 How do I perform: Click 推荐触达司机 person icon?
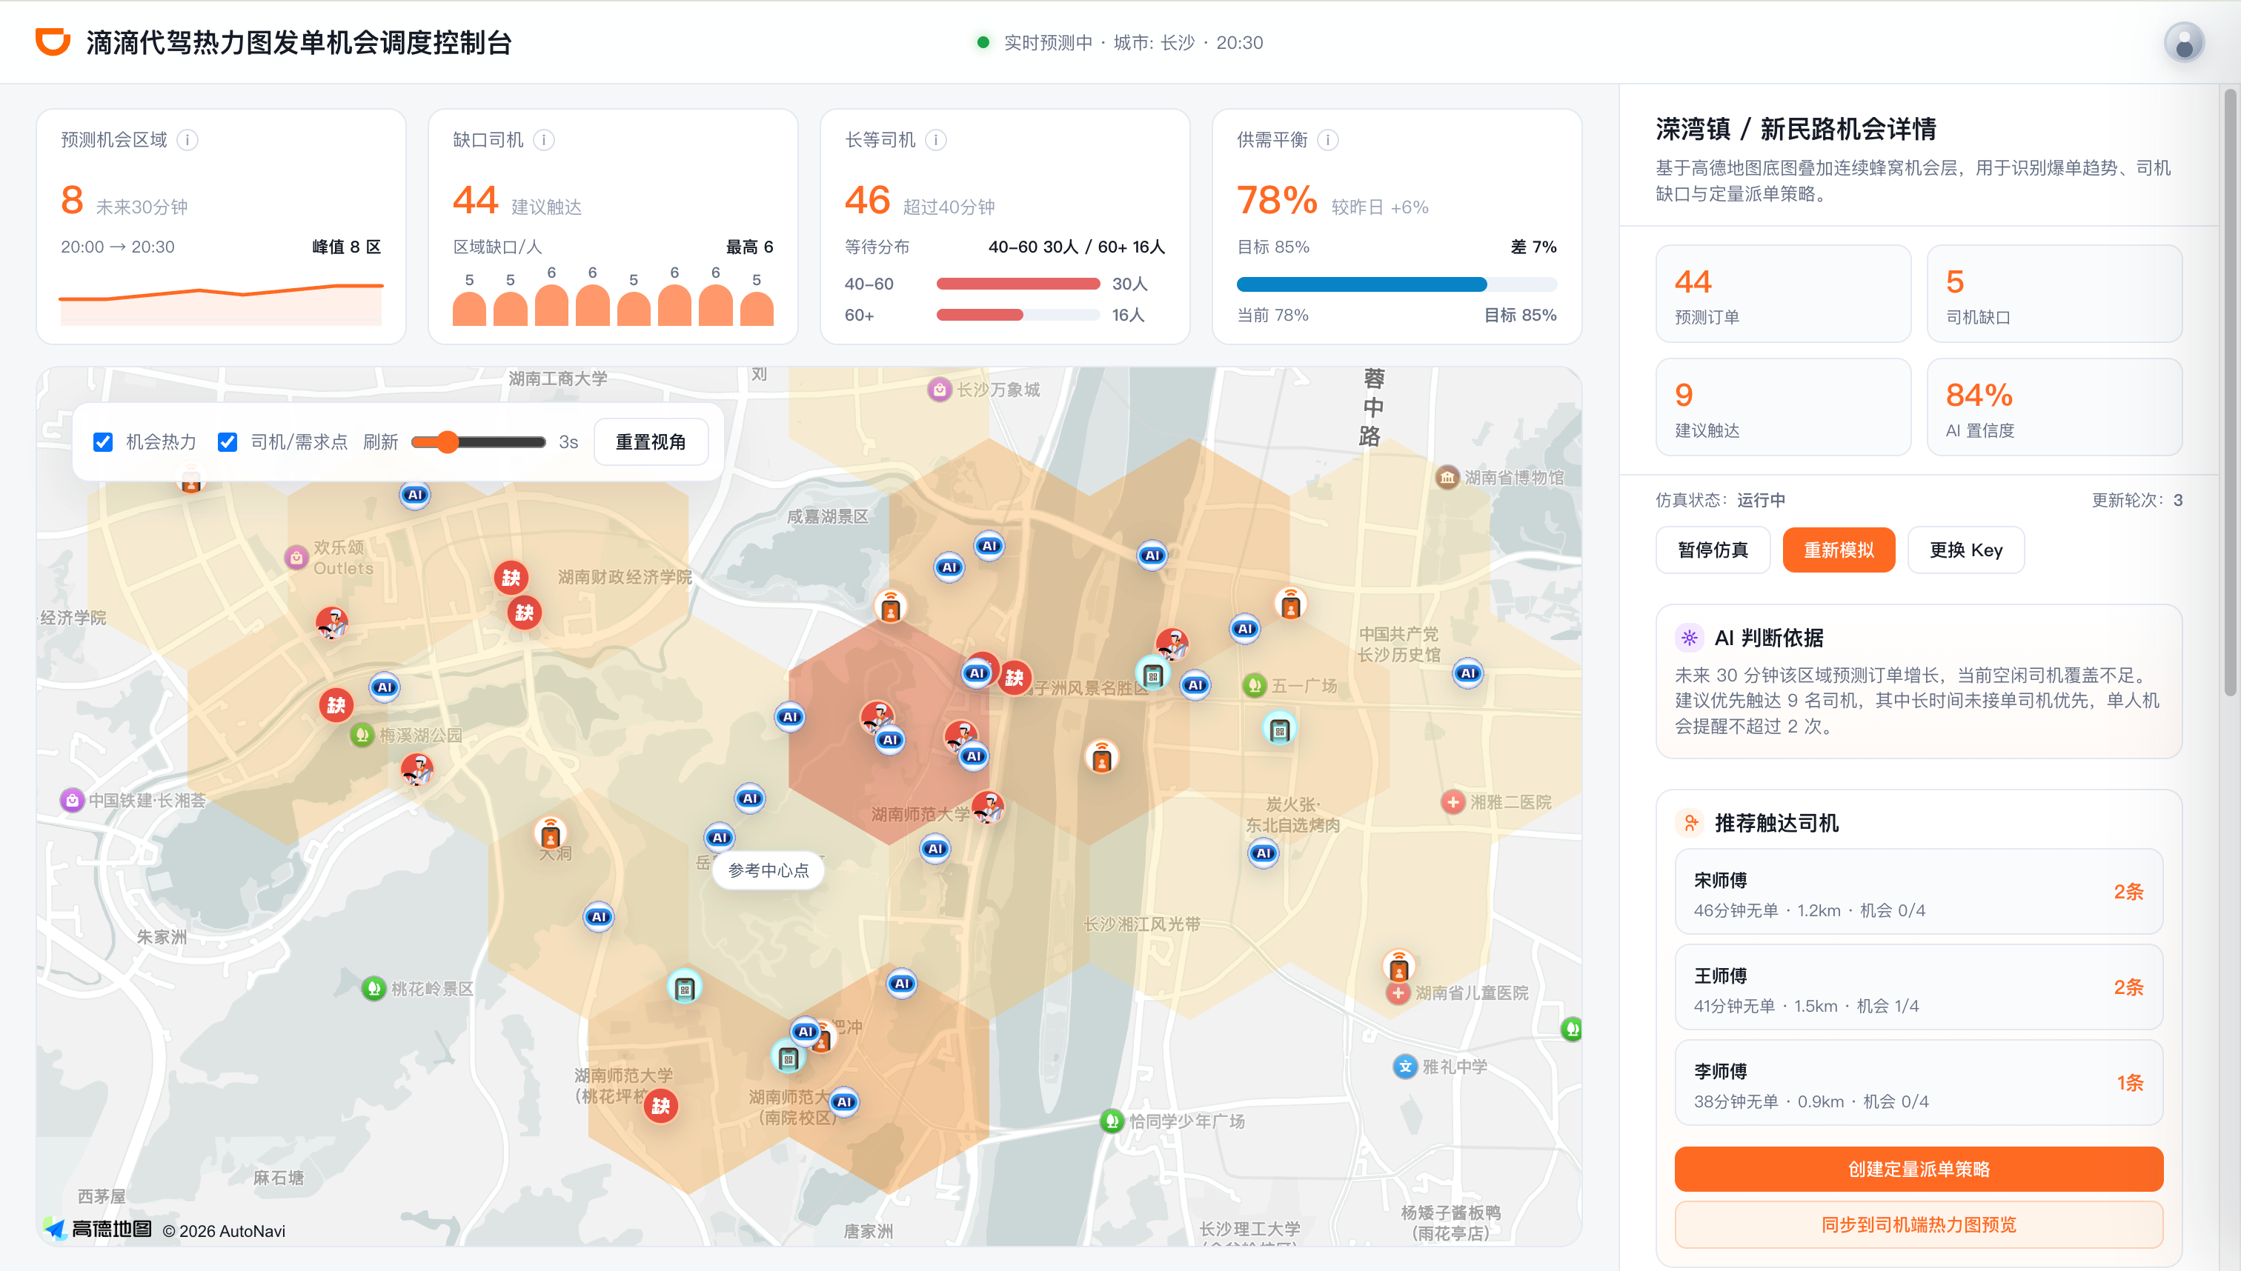click(1689, 822)
